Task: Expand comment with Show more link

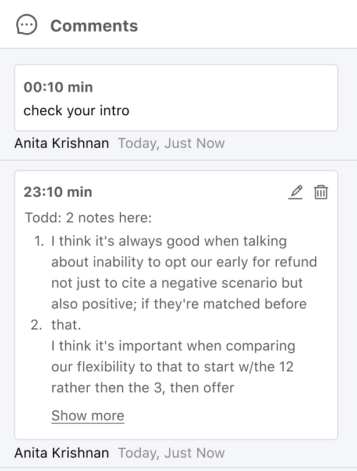Action: 88,416
